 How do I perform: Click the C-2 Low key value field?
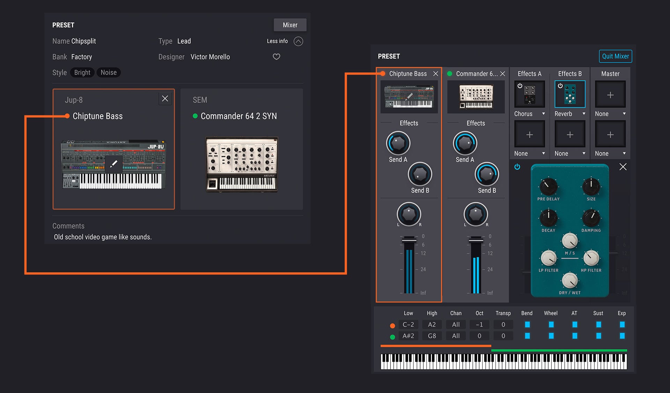408,325
